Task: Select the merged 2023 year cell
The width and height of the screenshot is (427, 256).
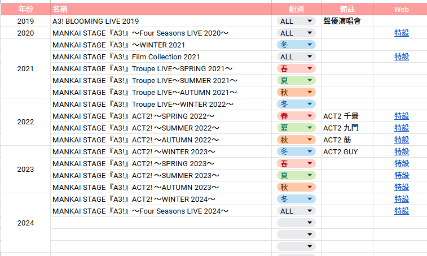Action: coord(25,170)
